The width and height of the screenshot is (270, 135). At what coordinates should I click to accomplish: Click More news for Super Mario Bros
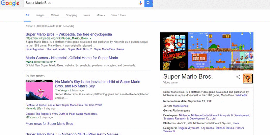tap(49, 124)
